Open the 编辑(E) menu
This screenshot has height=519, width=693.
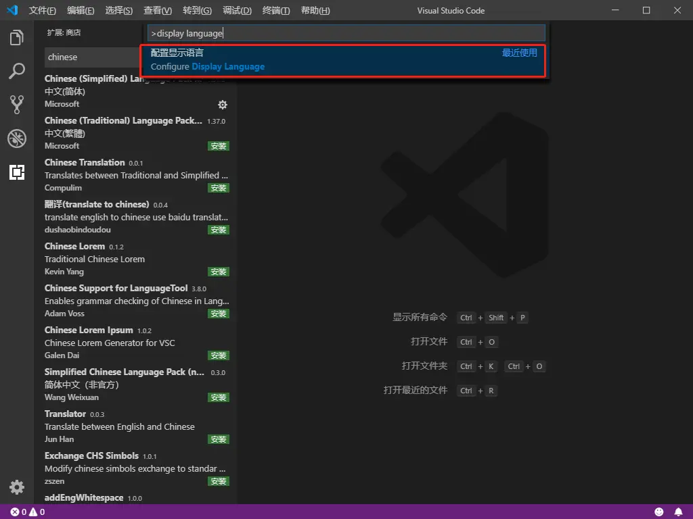[81, 11]
